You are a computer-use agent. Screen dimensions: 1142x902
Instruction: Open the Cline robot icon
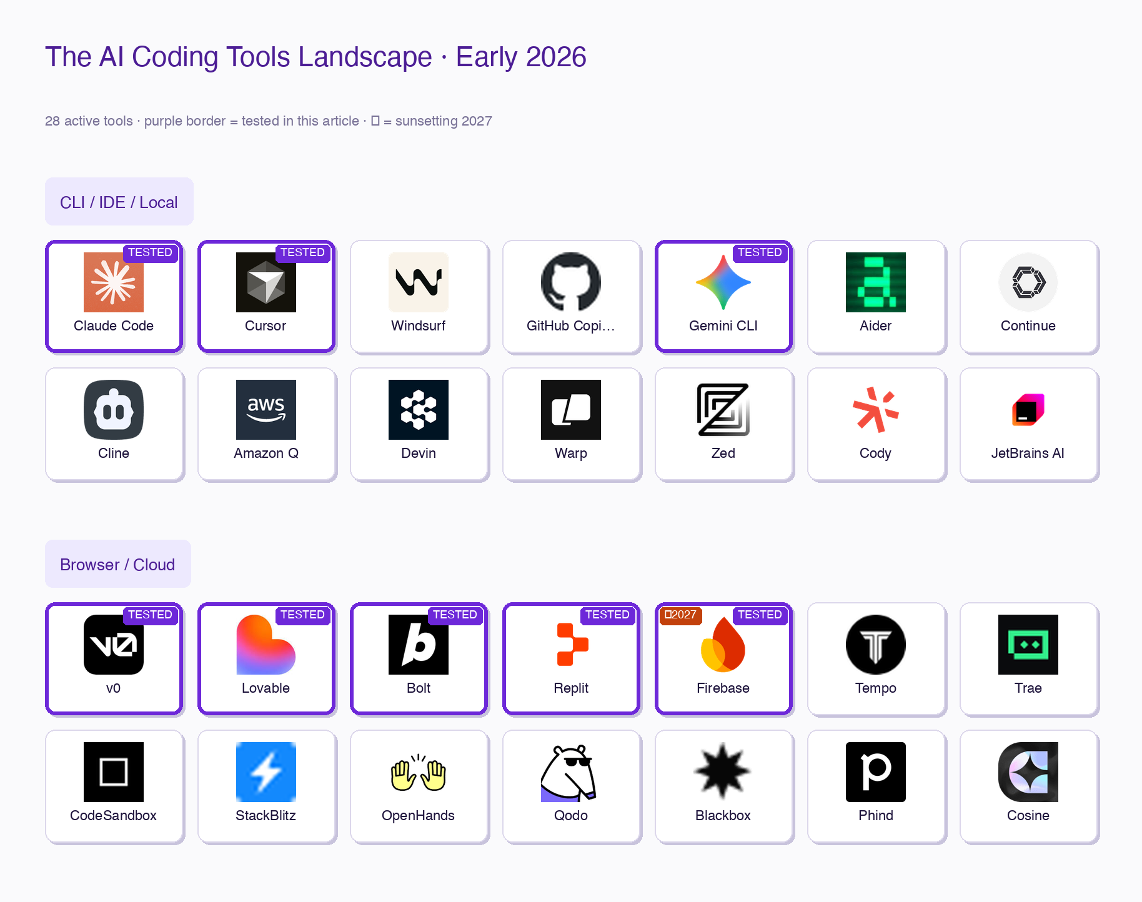(x=114, y=410)
